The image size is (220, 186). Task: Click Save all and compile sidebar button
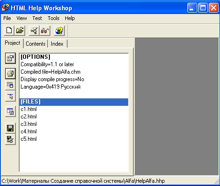click(10, 139)
